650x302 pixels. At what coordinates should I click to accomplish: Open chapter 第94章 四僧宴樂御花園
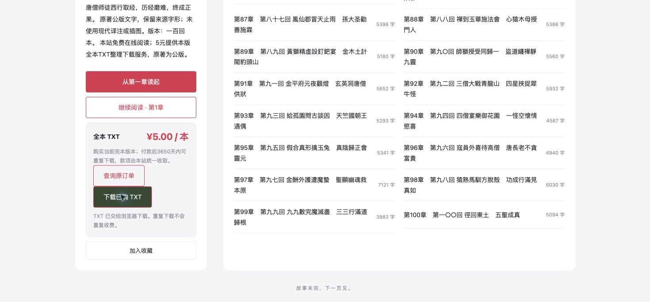(x=484, y=121)
